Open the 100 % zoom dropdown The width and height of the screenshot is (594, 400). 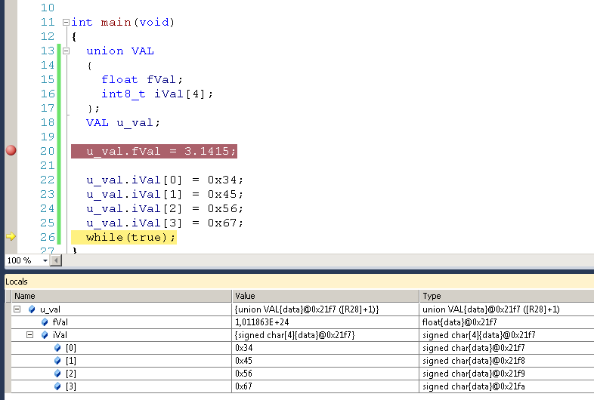pos(45,260)
